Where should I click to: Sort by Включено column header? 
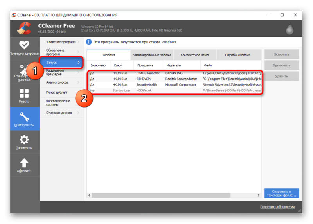pyautogui.click(x=98, y=65)
